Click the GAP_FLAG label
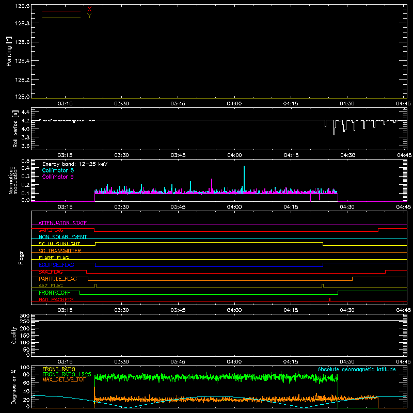This screenshot has height=413, width=413. click(x=51, y=230)
